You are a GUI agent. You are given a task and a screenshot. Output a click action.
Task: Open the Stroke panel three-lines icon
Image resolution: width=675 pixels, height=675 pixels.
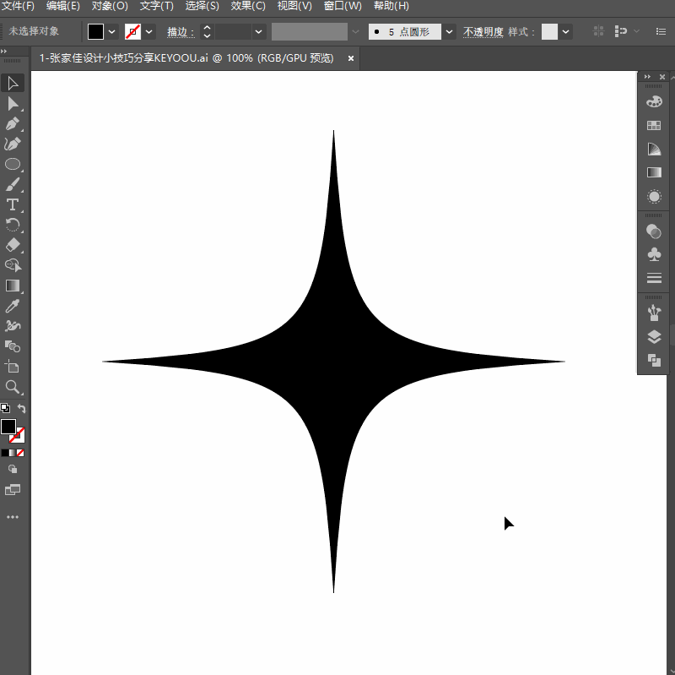tap(654, 278)
